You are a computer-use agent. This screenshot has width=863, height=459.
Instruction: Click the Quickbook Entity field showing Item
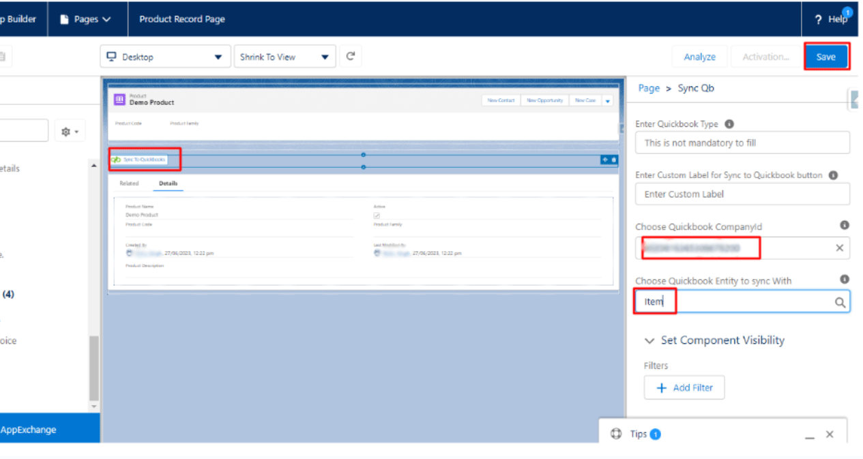coord(742,301)
